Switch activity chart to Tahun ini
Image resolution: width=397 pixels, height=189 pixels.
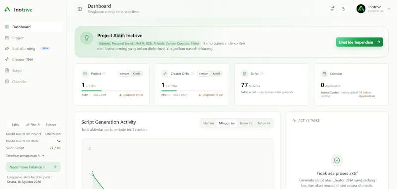[264, 123]
